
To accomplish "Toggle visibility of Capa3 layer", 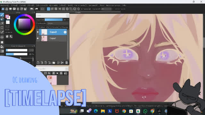I will pos(38,32).
